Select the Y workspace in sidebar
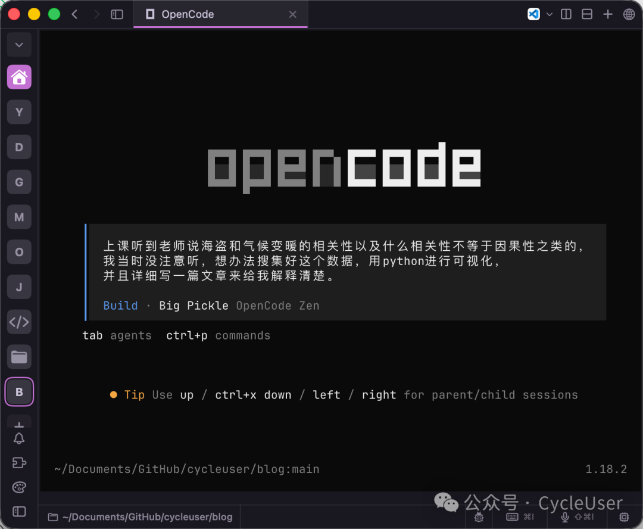Viewport: 643px width, 529px height. coord(19,112)
